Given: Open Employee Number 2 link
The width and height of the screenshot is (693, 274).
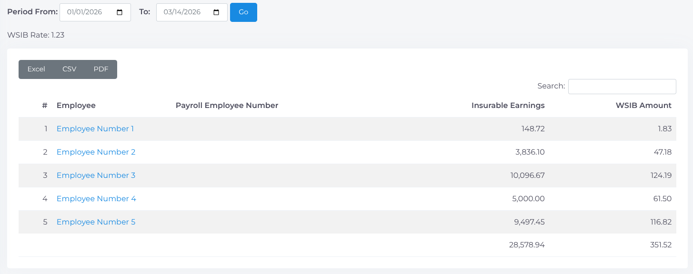Looking at the screenshot, I should 96,152.
